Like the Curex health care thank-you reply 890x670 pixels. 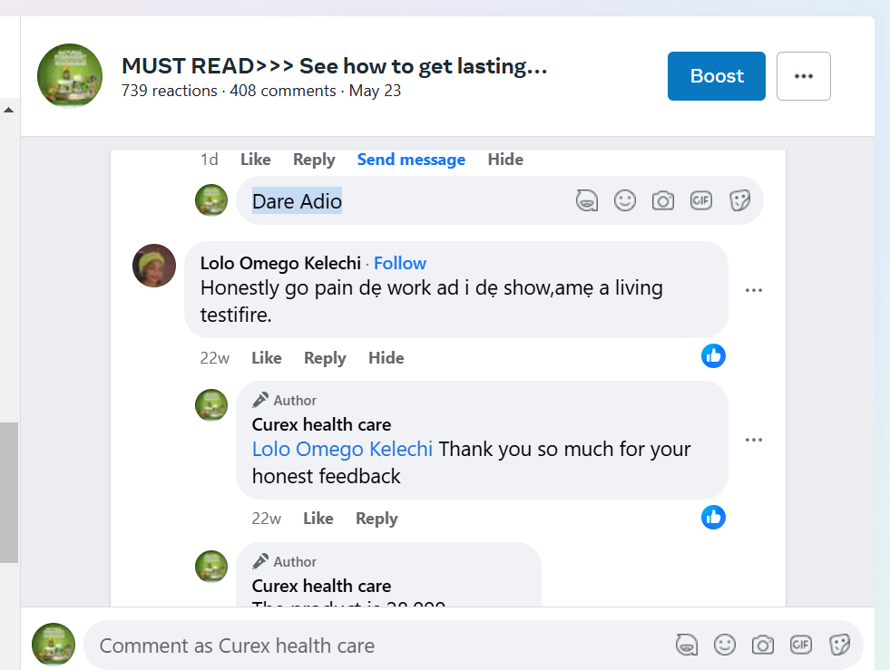pos(318,519)
